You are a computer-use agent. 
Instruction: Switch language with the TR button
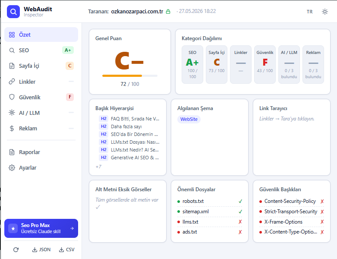pyautogui.click(x=309, y=12)
